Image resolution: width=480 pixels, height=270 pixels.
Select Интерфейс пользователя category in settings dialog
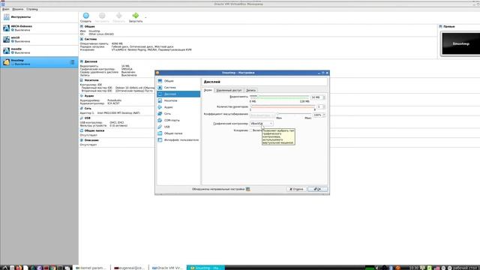tap(178, 140)
